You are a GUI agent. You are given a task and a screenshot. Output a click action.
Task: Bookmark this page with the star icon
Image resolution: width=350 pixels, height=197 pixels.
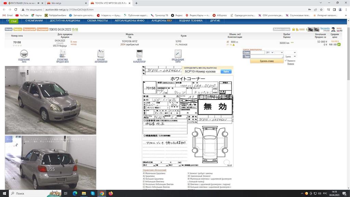coord(321,10)
